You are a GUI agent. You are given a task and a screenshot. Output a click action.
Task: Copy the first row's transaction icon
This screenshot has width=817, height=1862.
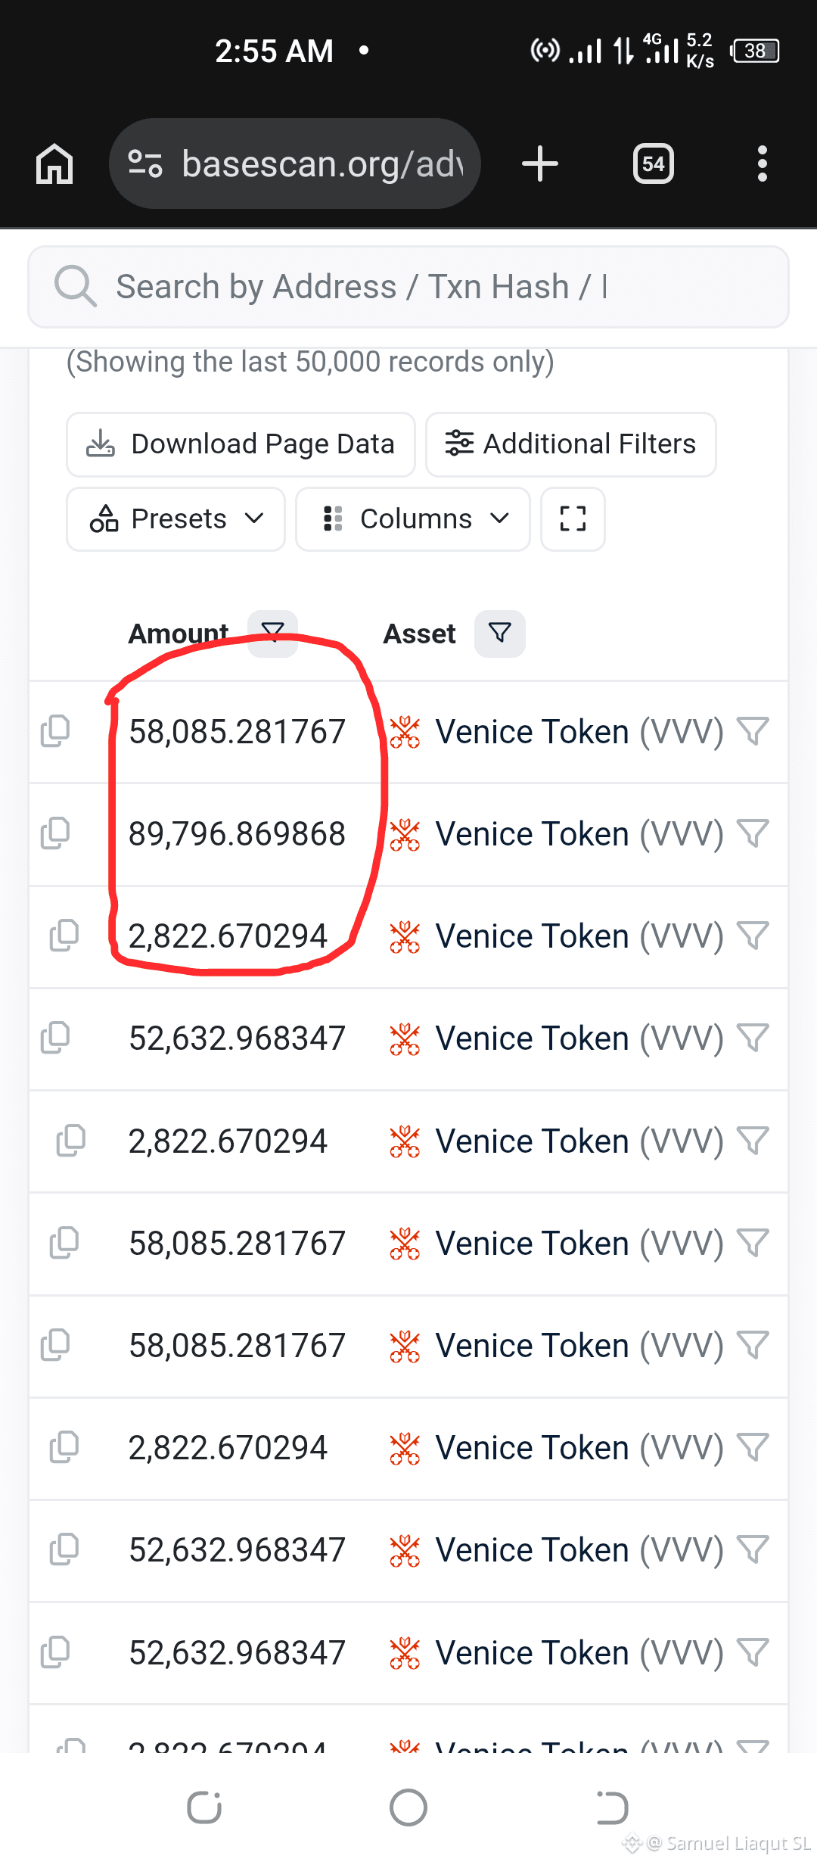(x=55, y=731)
